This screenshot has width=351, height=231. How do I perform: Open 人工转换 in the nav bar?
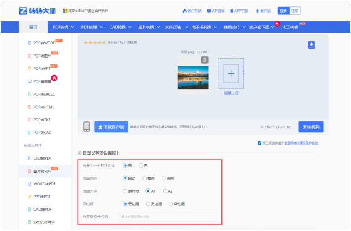click(x=290, y=27)
